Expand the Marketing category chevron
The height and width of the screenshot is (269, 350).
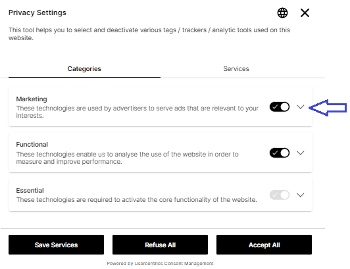301,107
